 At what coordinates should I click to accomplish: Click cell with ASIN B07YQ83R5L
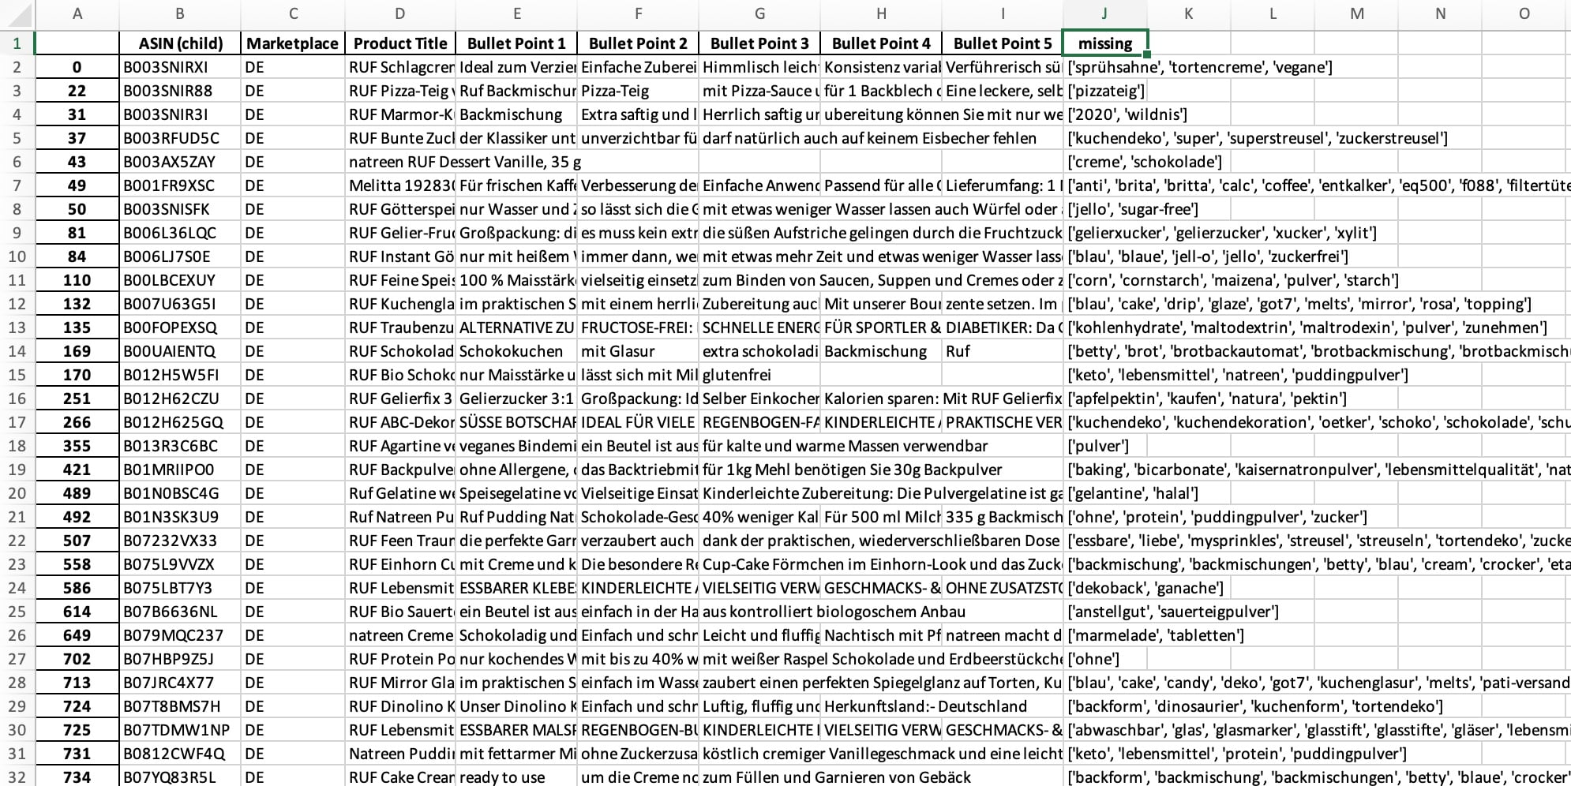pyautogui.click(x=180, y=777)
